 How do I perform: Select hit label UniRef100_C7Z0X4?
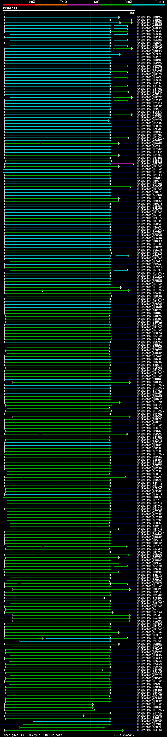150,336
